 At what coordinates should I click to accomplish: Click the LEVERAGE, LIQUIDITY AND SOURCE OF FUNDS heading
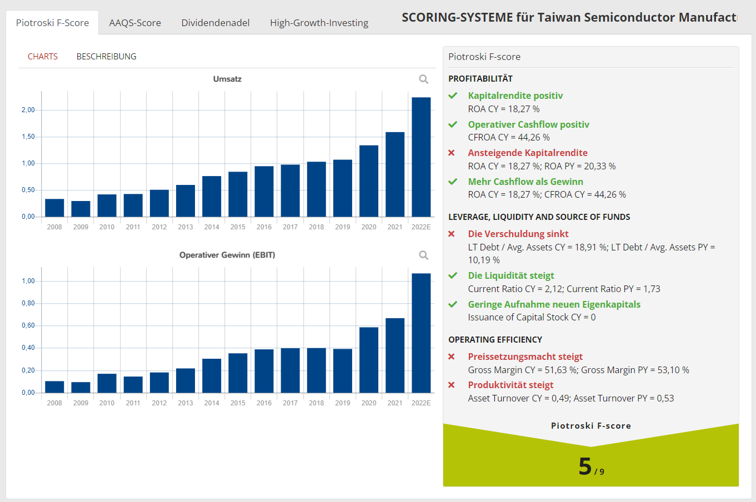539,217
